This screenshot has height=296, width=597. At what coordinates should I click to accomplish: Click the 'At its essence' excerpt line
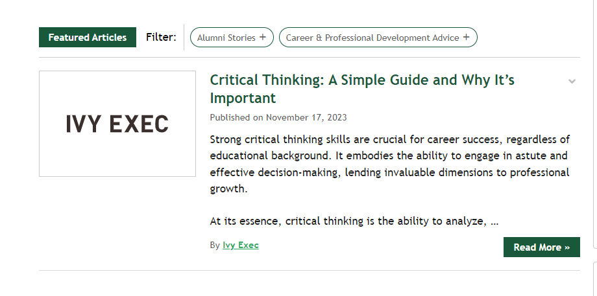tap(347, 222)
